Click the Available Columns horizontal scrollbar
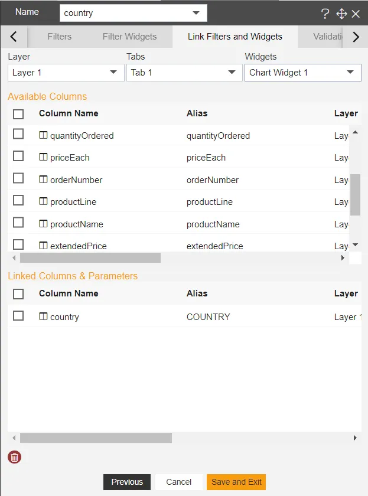 click(x=90, y=258)
